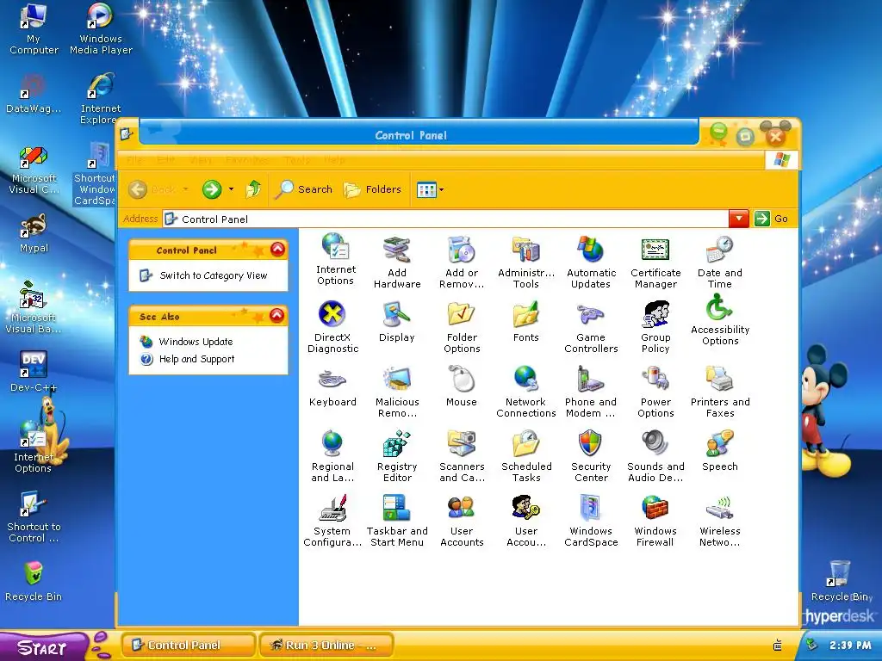Open Automatic Updates applet
Screen dimensions: 882x661
click(591, 263)
